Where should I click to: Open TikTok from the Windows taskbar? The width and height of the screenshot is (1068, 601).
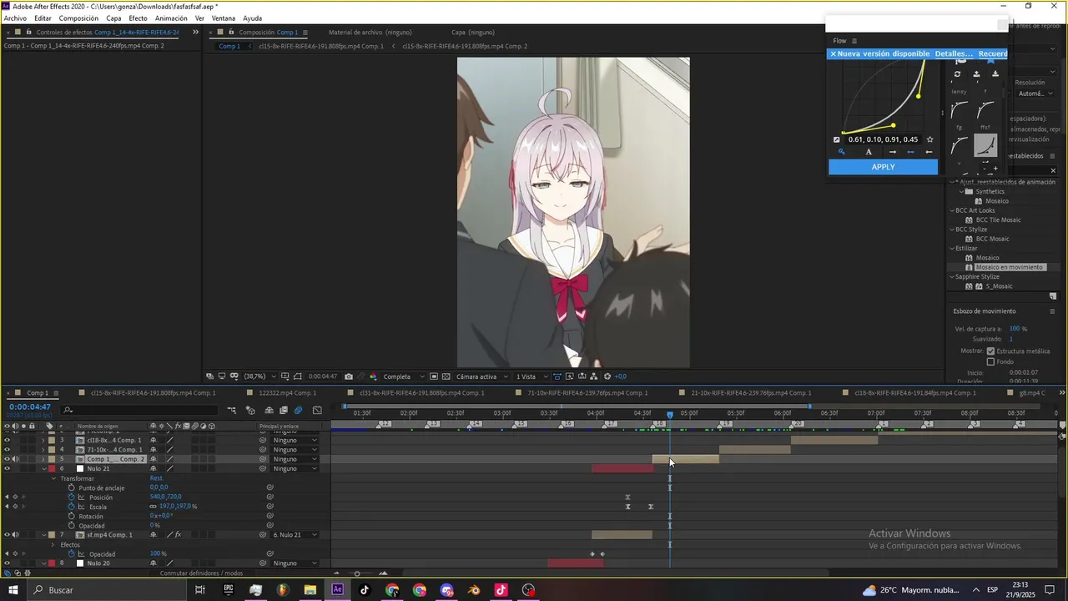click(x=365, y=590)
